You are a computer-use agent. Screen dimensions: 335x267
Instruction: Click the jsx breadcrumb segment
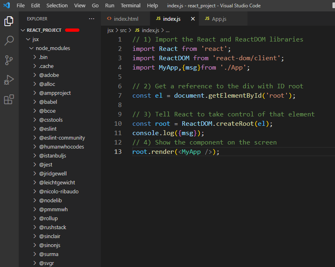click(x=110, y=31)
